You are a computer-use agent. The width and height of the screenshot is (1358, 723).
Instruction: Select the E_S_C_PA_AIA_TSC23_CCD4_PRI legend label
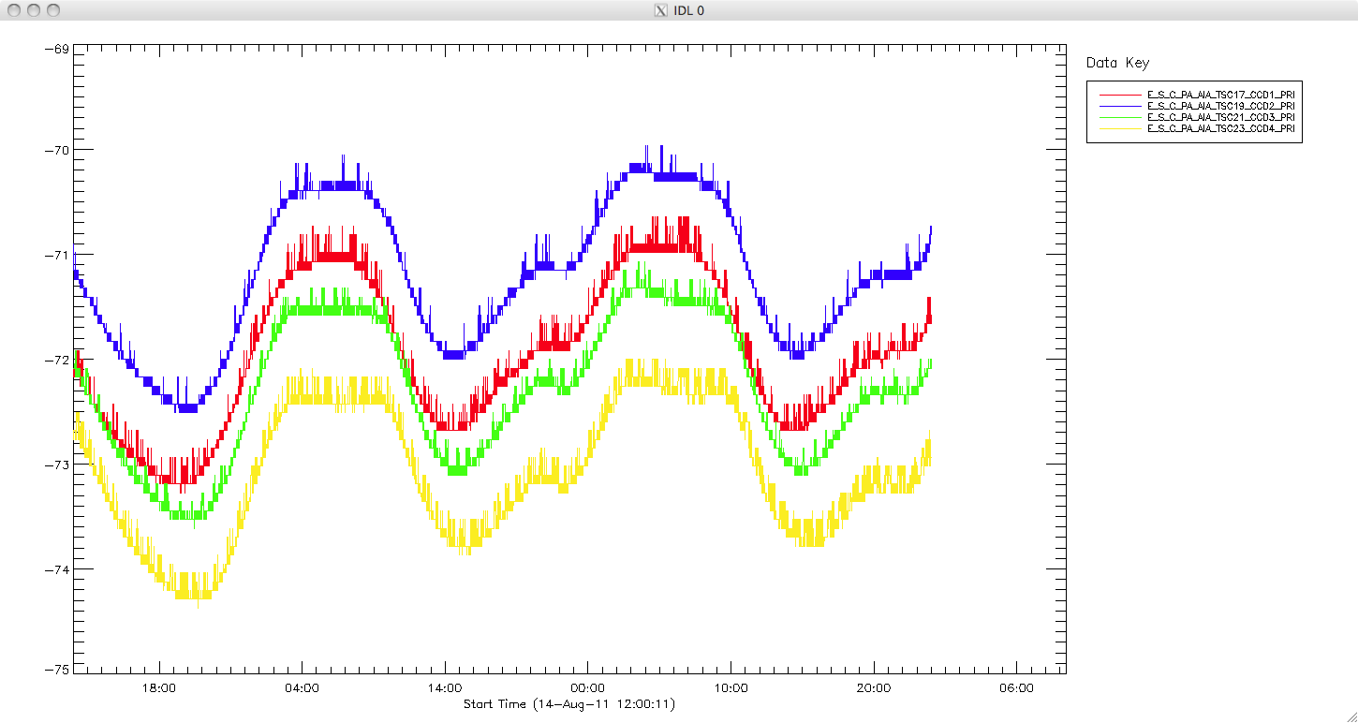1220,129
